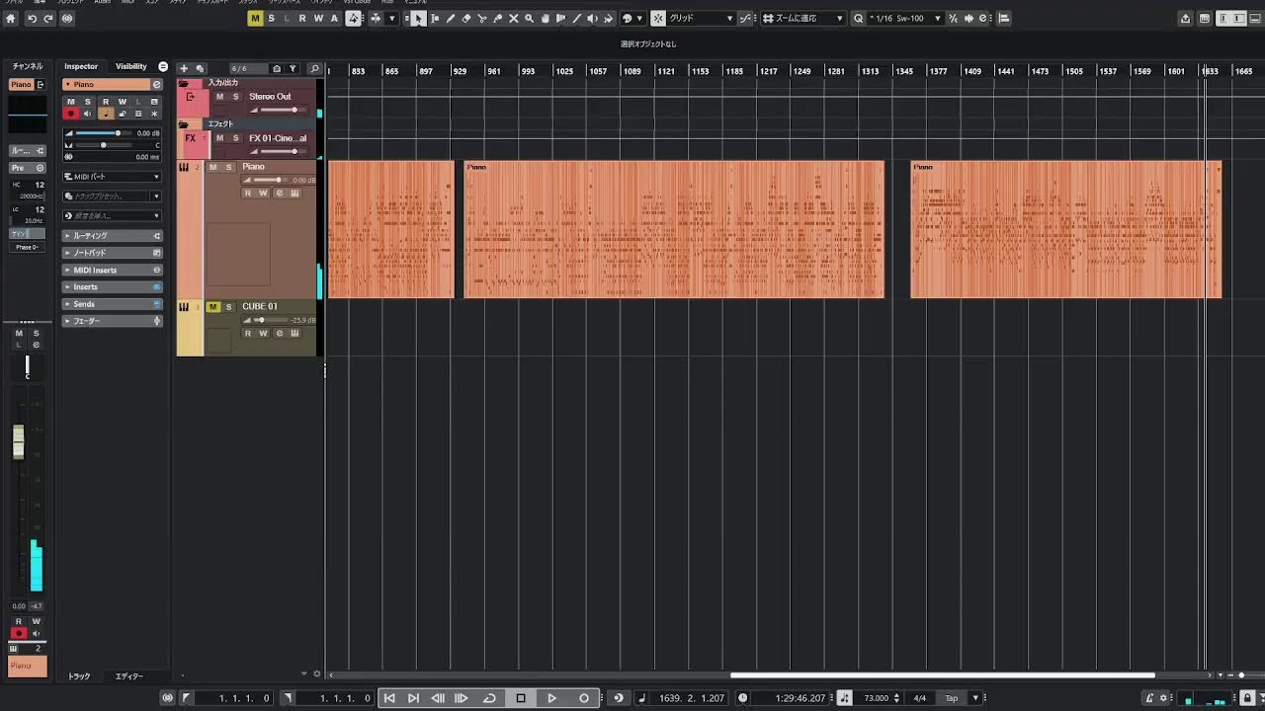Expand the Routing inspector section
Screen dimensions: 1265x711
click(x=112, y=236)
